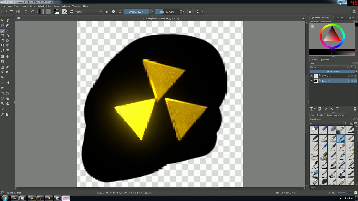Hide the HDR Layer eye icon
The width and height of the screenshot is (358, 201).
(312, 76)
